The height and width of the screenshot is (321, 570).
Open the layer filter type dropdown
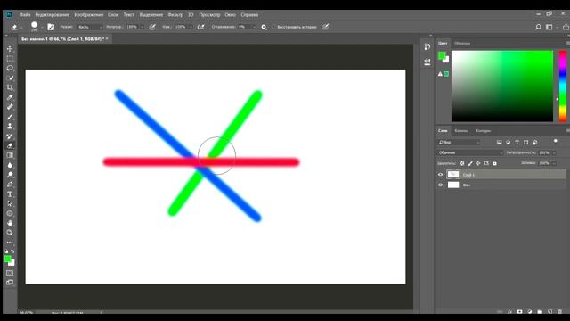[x=460, y=143]
